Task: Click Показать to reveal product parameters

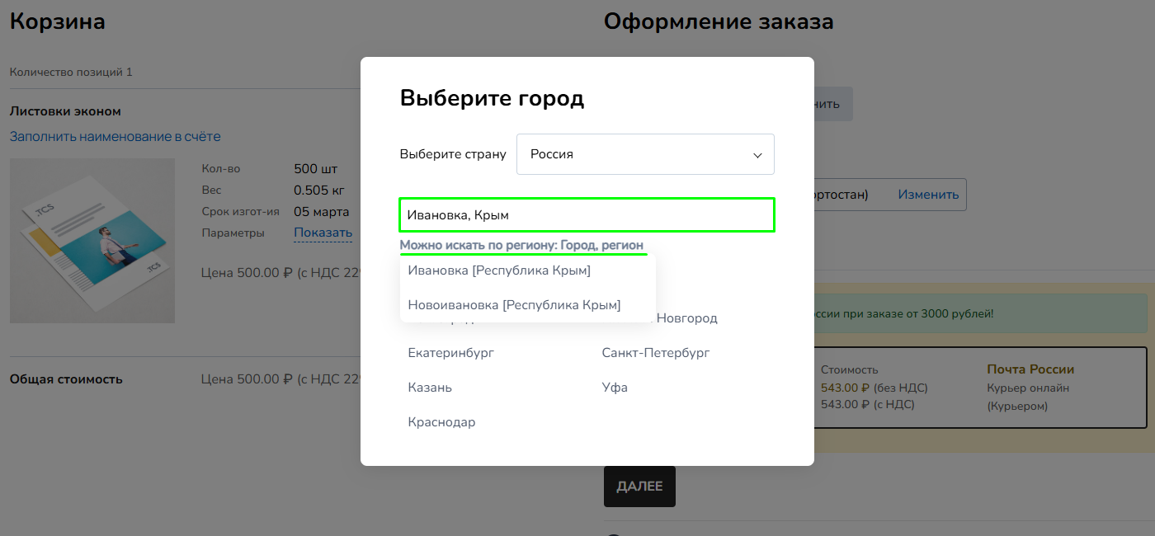Action: coord(323,232)
